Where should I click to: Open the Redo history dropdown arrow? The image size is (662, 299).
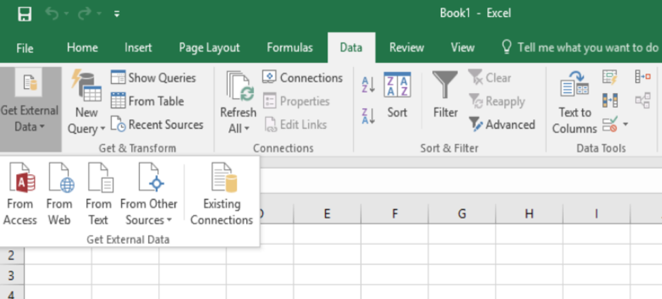[99, 14]
